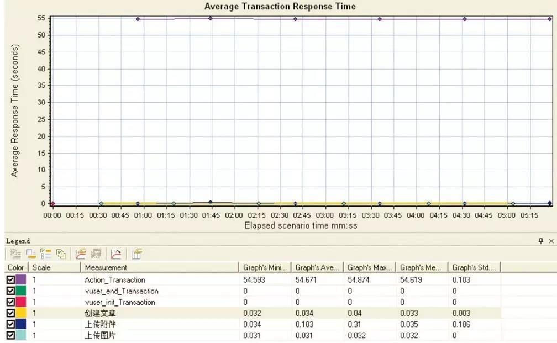Viewport: 557px width, 343px height.
Task: Toggle the 上传图片 measurement checkbox
Action: (x=10, y=335)
